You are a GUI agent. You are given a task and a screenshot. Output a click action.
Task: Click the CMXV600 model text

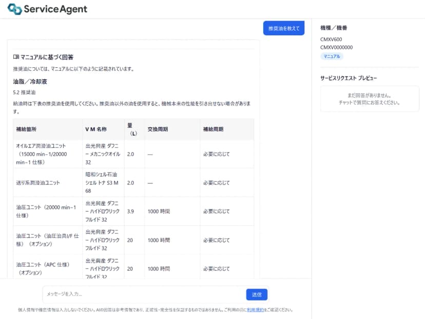(331, 40)
